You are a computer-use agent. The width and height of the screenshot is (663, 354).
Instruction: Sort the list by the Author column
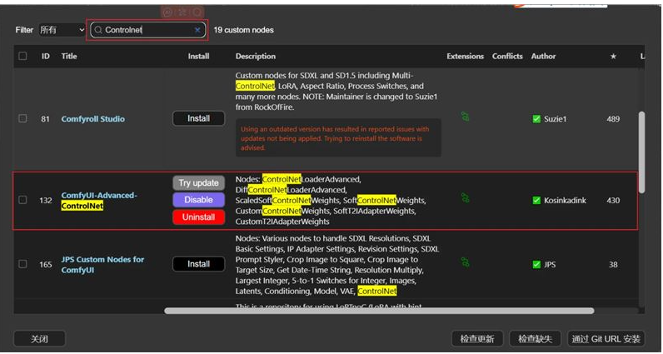(543, 57)
